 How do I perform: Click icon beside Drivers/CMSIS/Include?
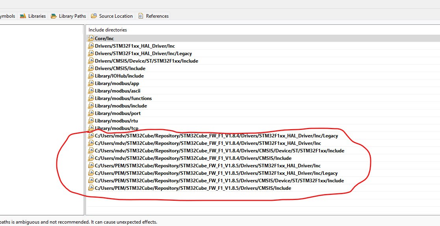[91, 68]
